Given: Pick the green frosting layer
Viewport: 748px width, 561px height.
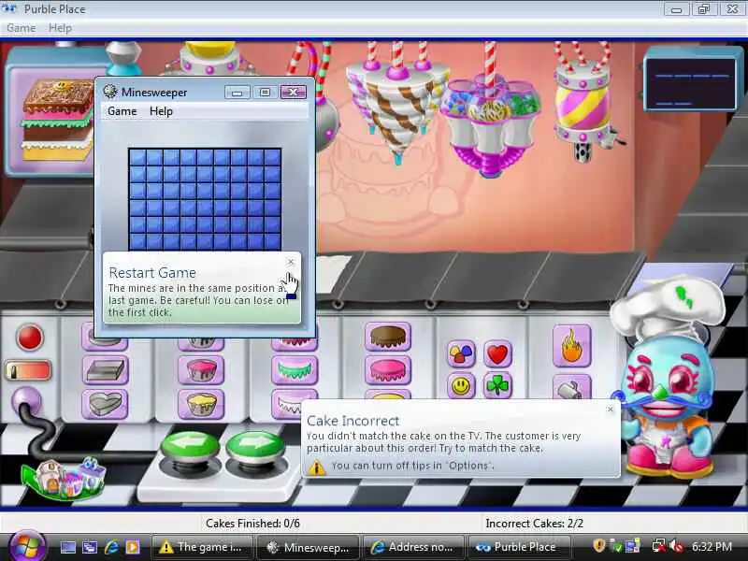Looking at the screenshot, I should coord(295,369).
